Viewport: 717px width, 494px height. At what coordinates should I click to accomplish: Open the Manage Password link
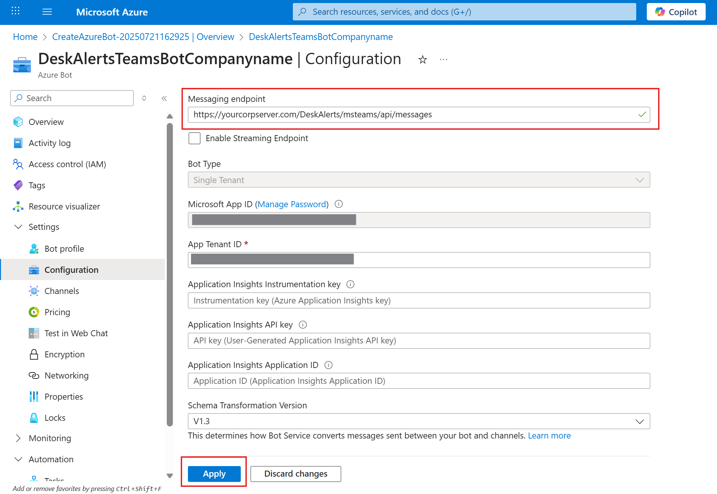point(292,204)
